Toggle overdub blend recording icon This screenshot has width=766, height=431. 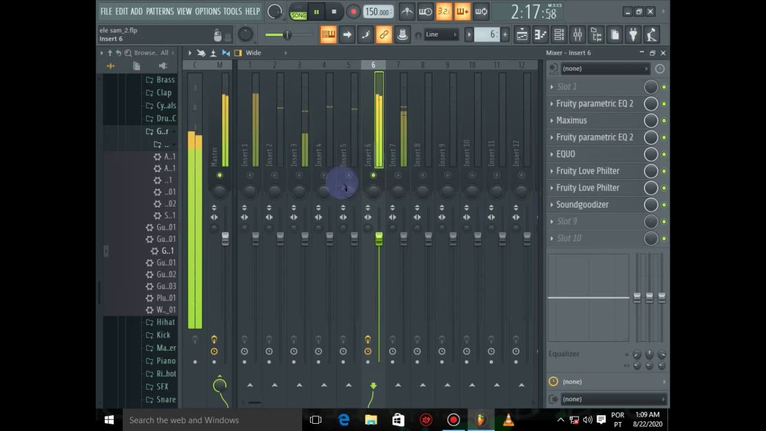point(463,11)
